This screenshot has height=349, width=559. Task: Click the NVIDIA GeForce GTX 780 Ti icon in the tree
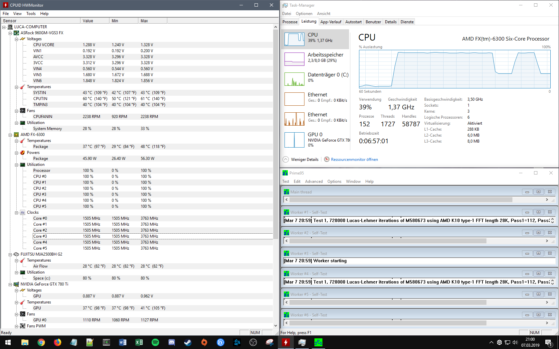point(16,284)
